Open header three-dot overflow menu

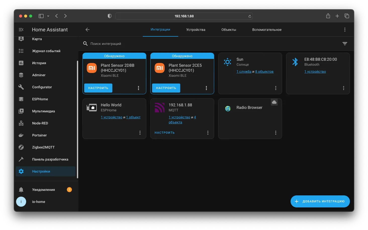click(345, 30)
